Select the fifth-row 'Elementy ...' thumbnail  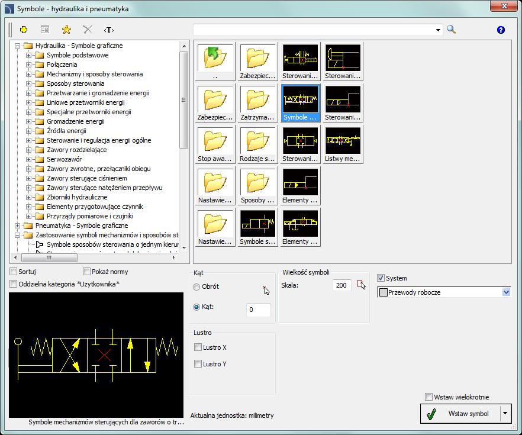(300, 227)
